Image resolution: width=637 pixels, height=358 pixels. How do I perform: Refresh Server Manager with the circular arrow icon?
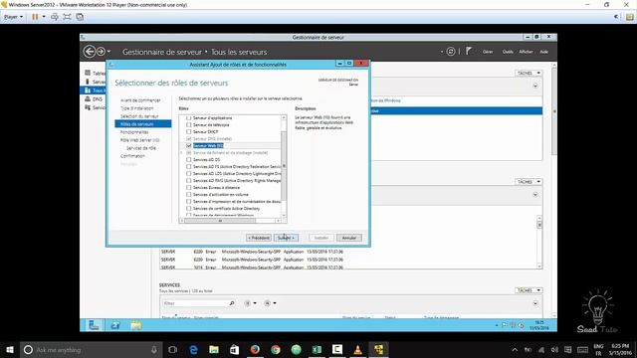(x=451, y=52)
